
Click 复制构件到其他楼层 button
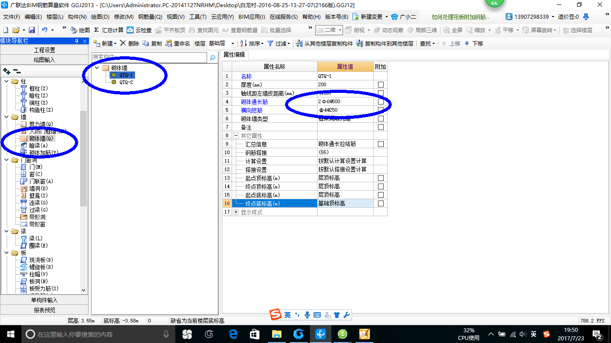click(x=385, y=43)
